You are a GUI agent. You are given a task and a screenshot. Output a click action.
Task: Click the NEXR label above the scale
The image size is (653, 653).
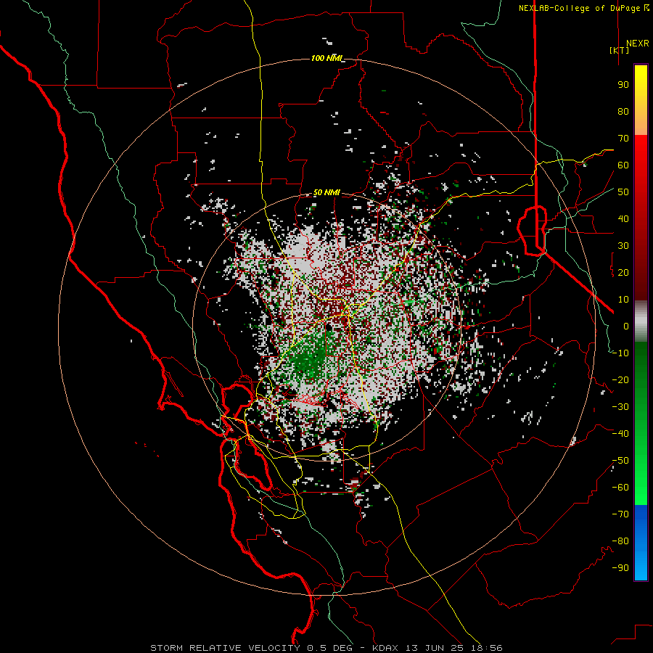pos(637,44)
